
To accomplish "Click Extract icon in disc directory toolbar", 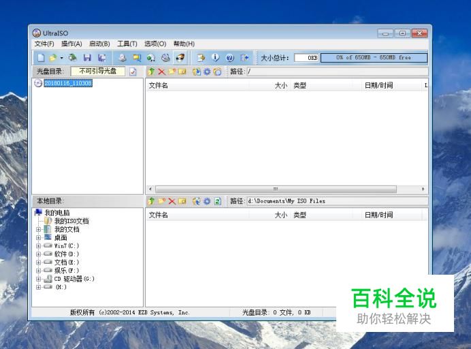I will [x=197, y=72].
